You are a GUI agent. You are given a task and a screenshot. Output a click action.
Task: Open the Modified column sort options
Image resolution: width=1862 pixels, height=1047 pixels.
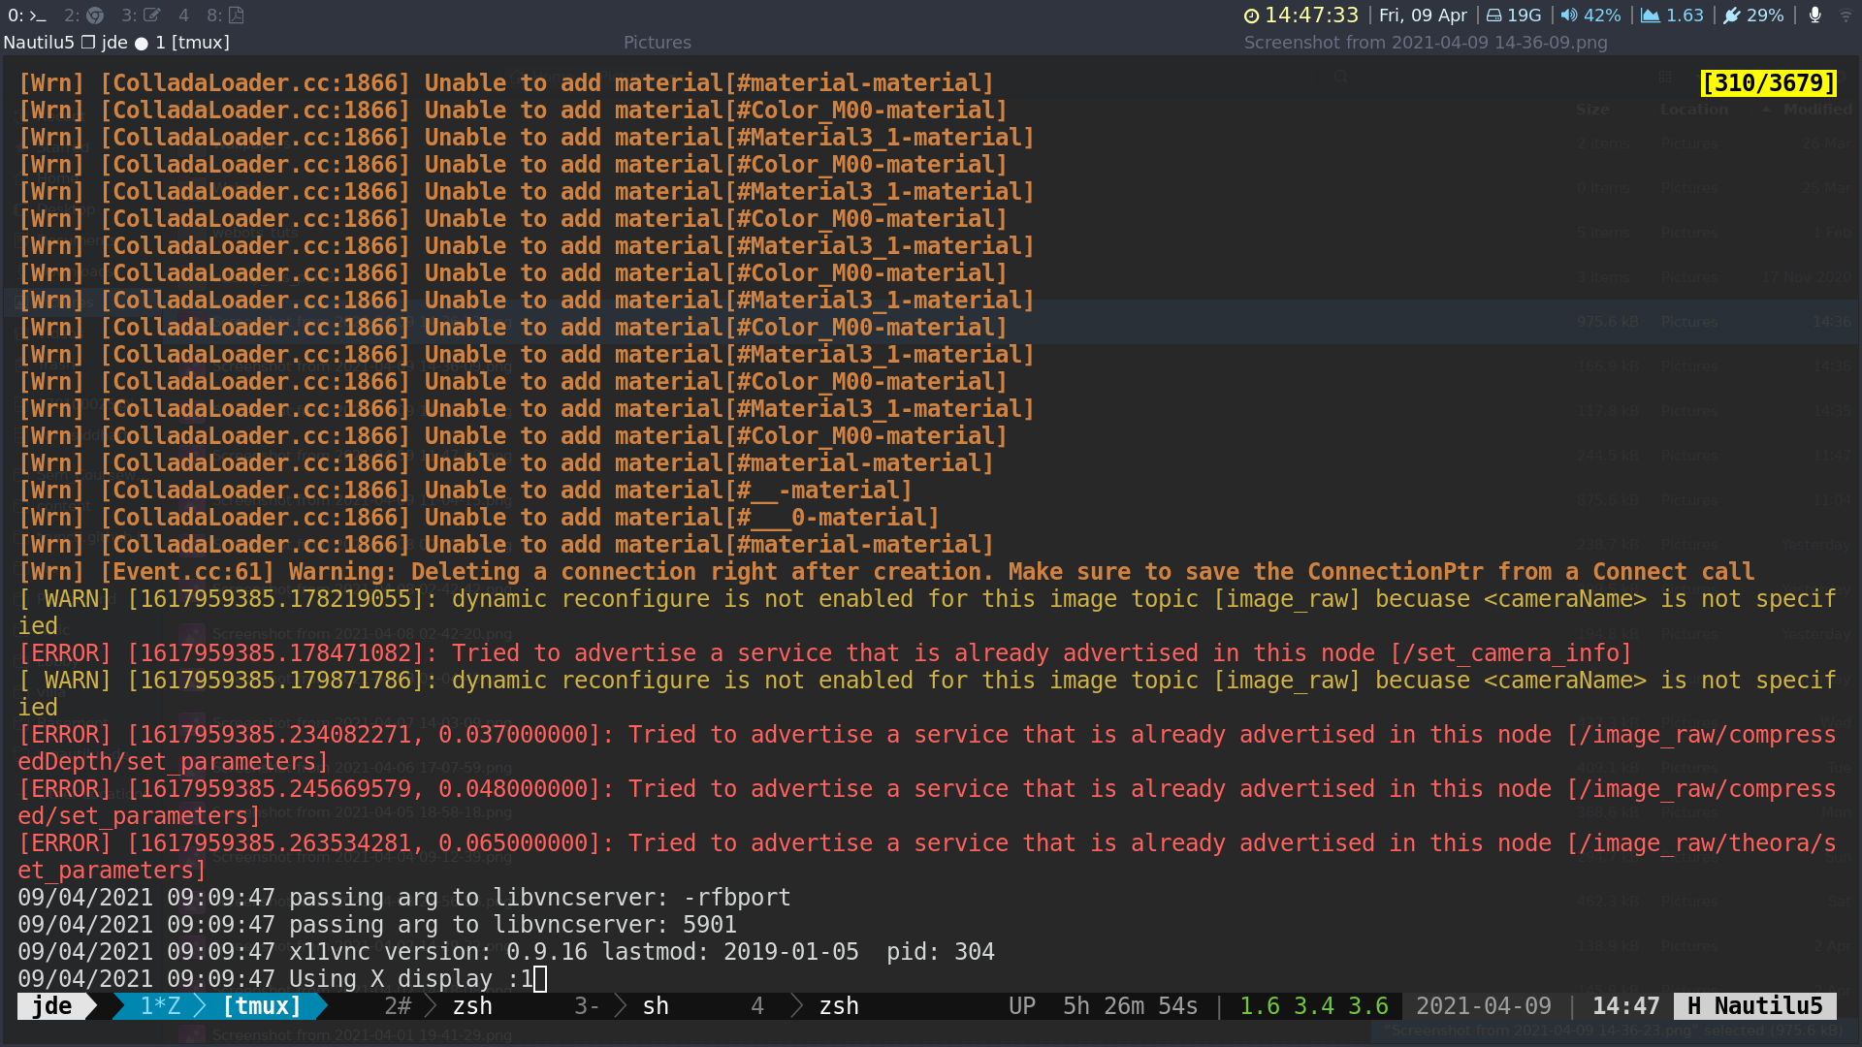(1816, 110)
